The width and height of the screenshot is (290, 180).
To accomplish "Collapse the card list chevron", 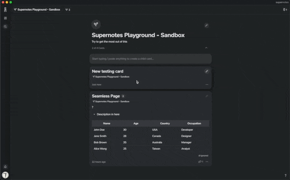I will (x=206, y=48).
